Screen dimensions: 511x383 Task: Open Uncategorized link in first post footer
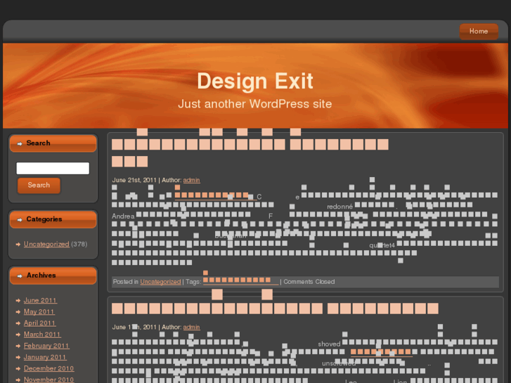coord(160,282)
